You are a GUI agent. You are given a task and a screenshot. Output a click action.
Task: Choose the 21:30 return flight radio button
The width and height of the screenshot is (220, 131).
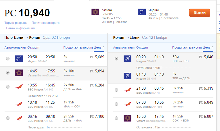point(116,90)
